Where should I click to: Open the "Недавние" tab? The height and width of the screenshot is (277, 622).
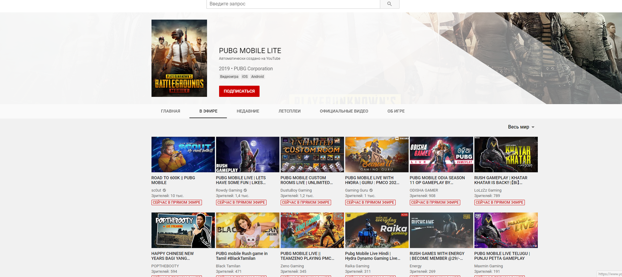click(x=248, y=111)
